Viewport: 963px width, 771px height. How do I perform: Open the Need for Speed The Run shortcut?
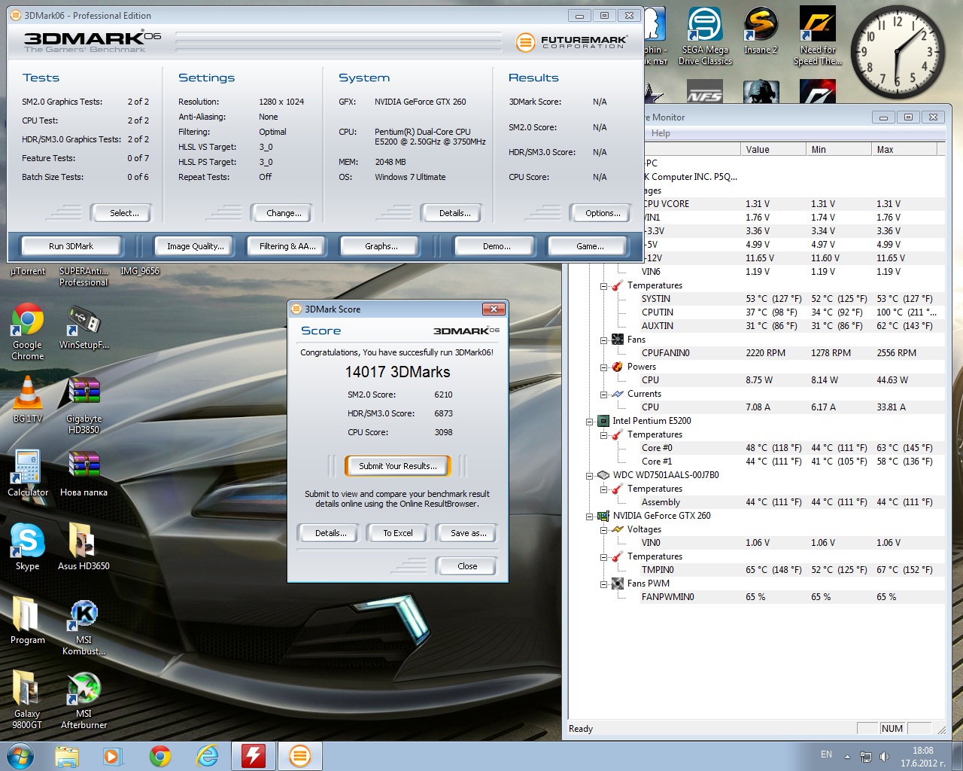(x=818, y=36)
